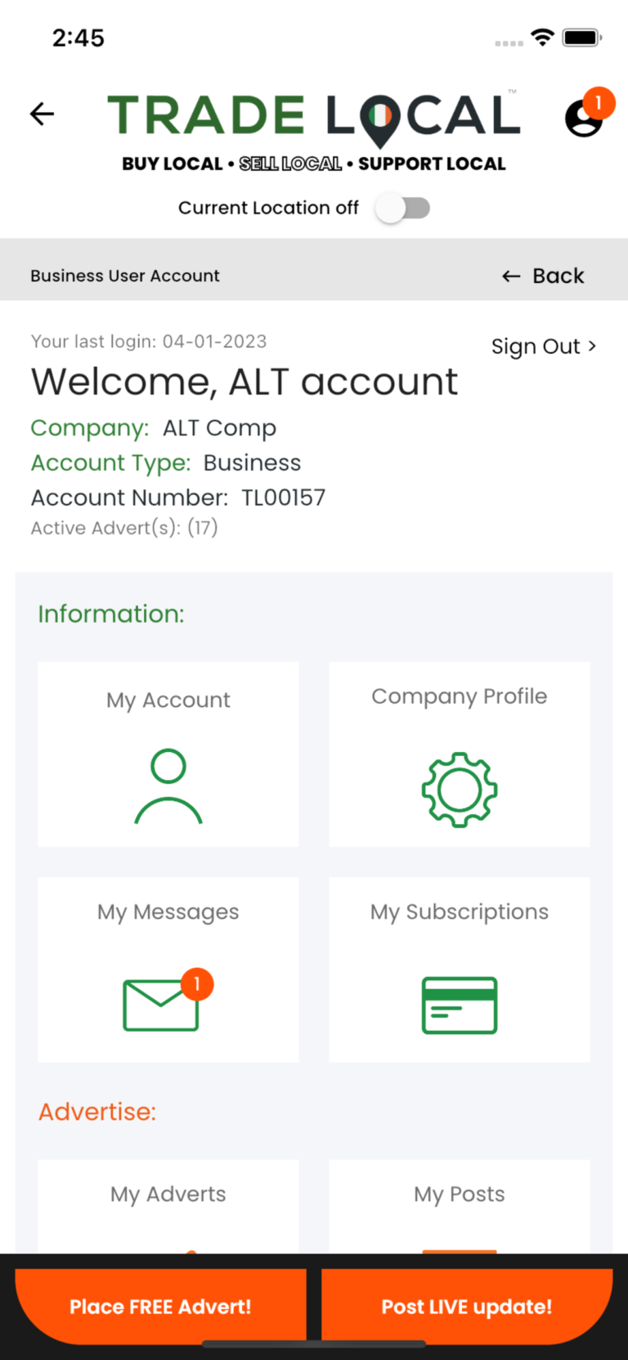Viewport: 628px width, 1360px height.
Task: Open the My Adverts tile
Action: click(168, 1203)
